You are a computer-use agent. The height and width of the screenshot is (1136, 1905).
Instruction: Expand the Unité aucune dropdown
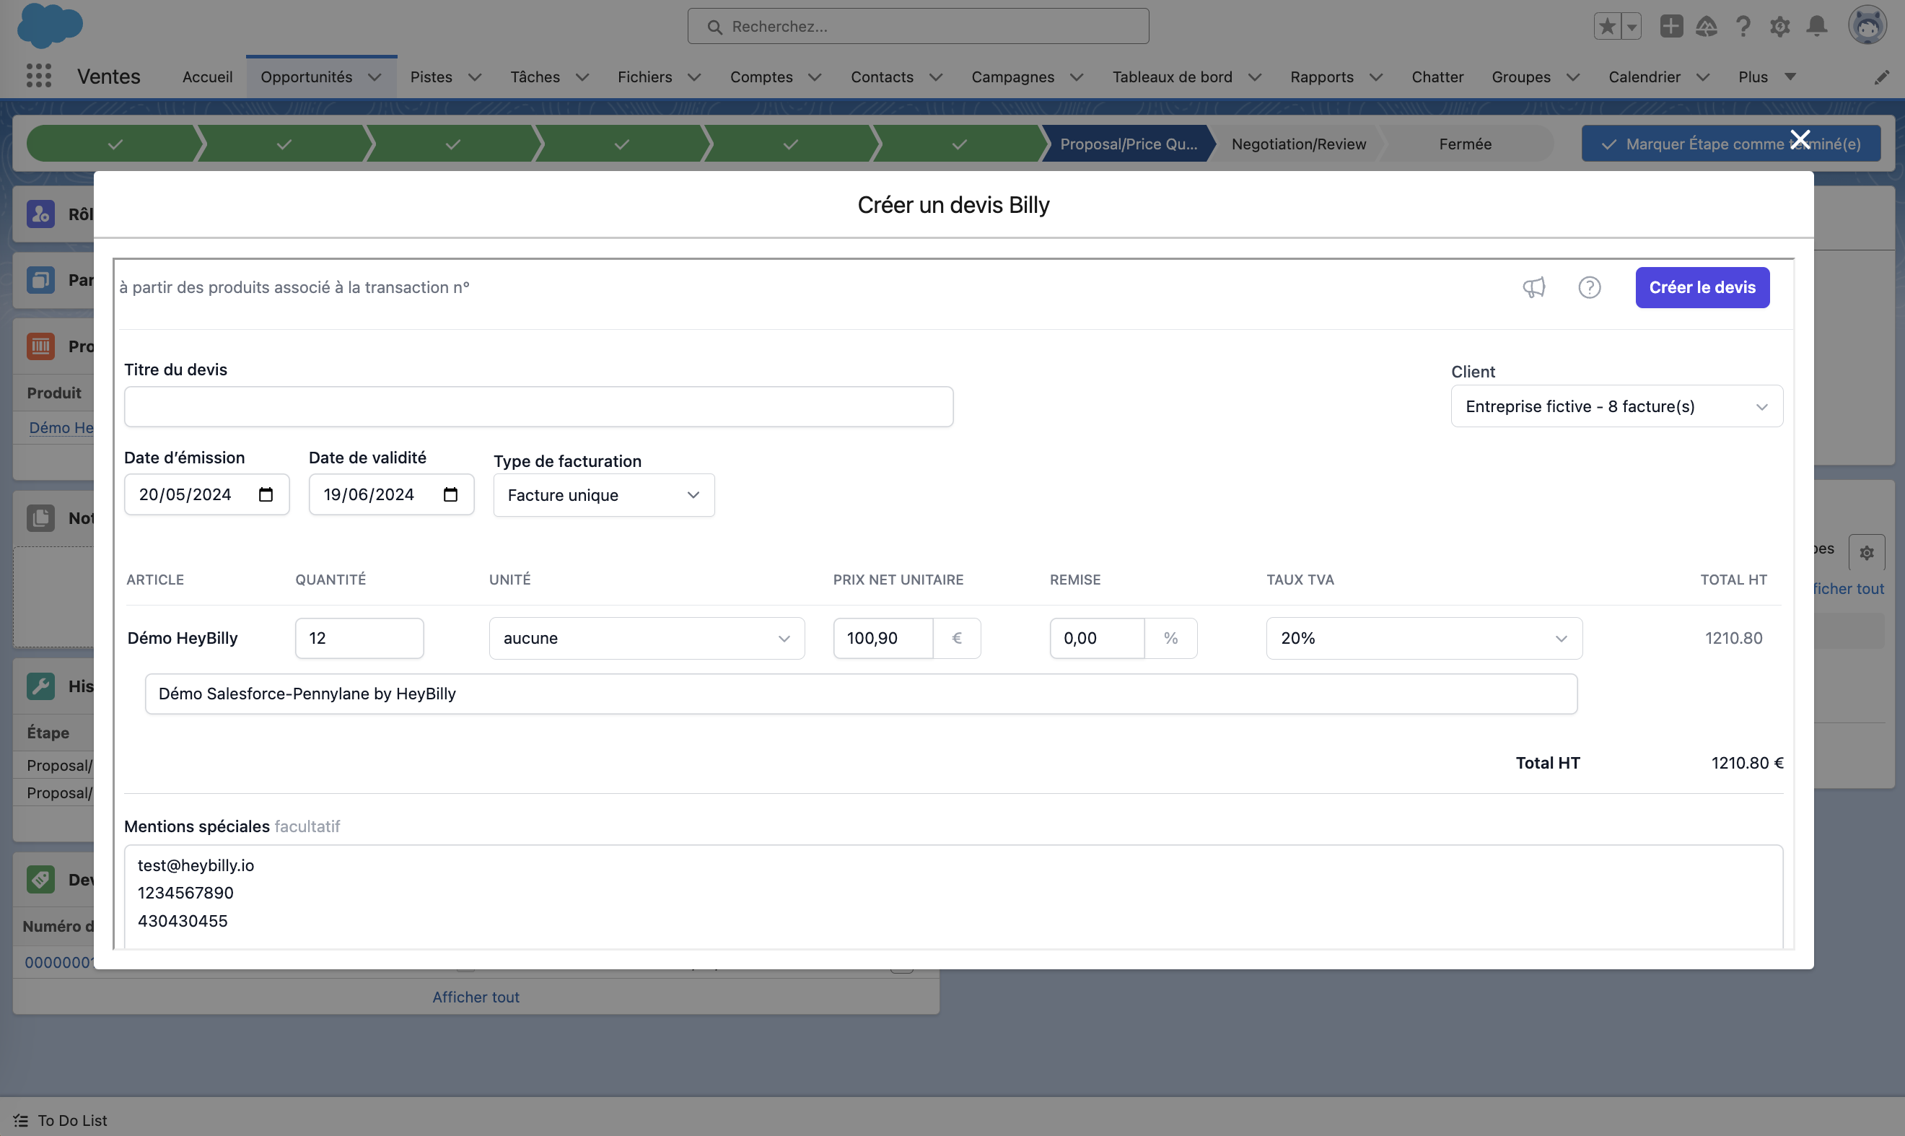click(646, 639)
